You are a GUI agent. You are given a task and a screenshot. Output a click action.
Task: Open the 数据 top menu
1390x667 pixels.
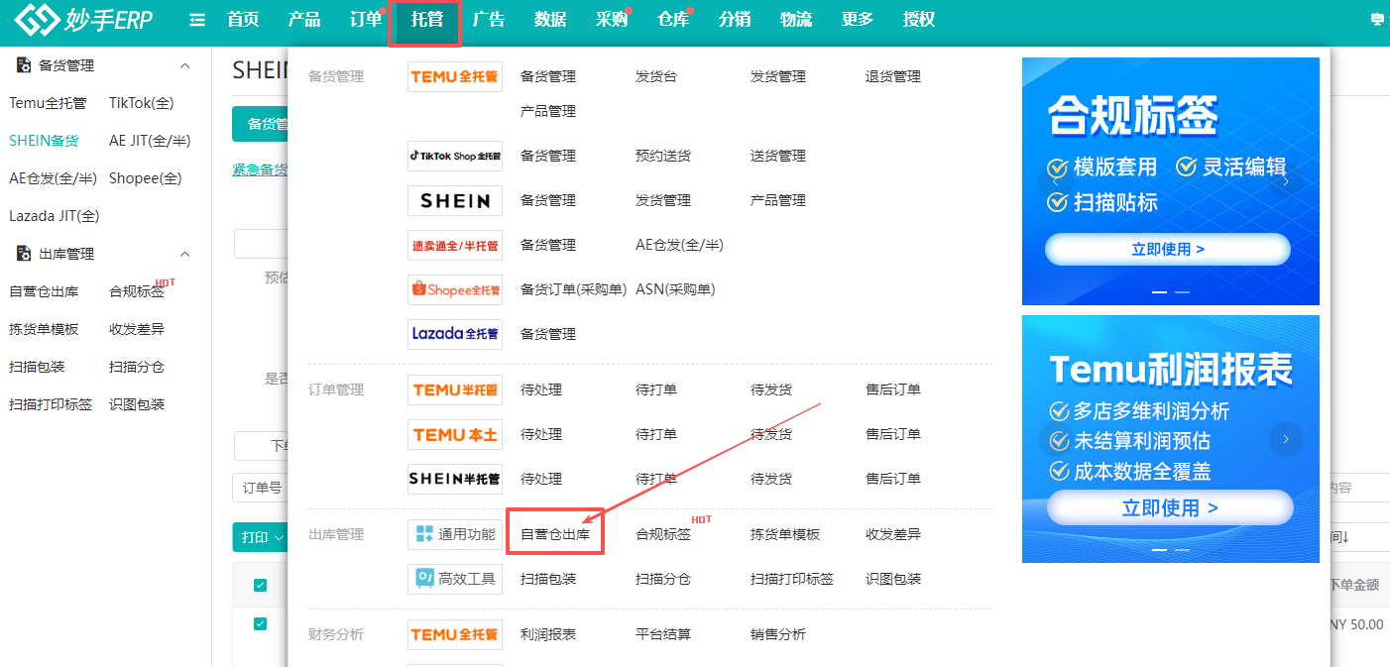pyautogui.click(x=550, y=20)
